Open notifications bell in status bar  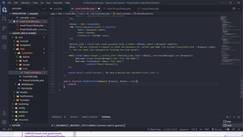coord(239,129)
